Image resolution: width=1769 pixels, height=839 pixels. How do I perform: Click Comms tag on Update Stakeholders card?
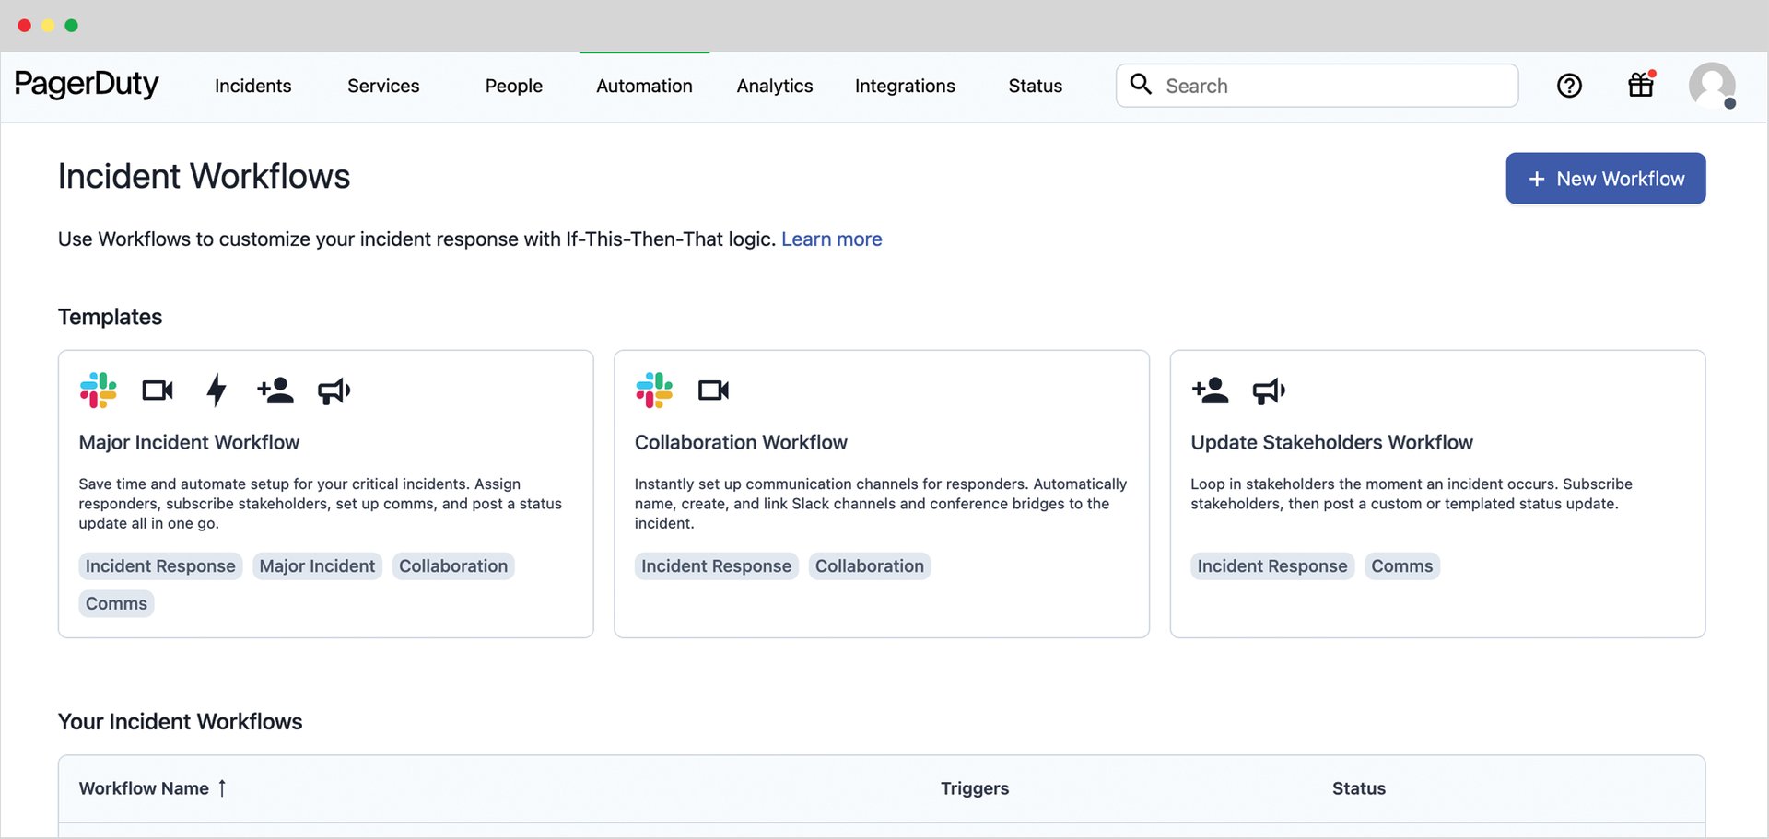[1401, 566]
